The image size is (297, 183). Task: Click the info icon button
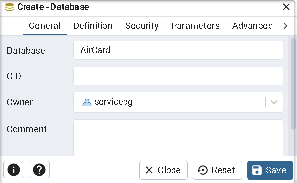pos(14,170)
